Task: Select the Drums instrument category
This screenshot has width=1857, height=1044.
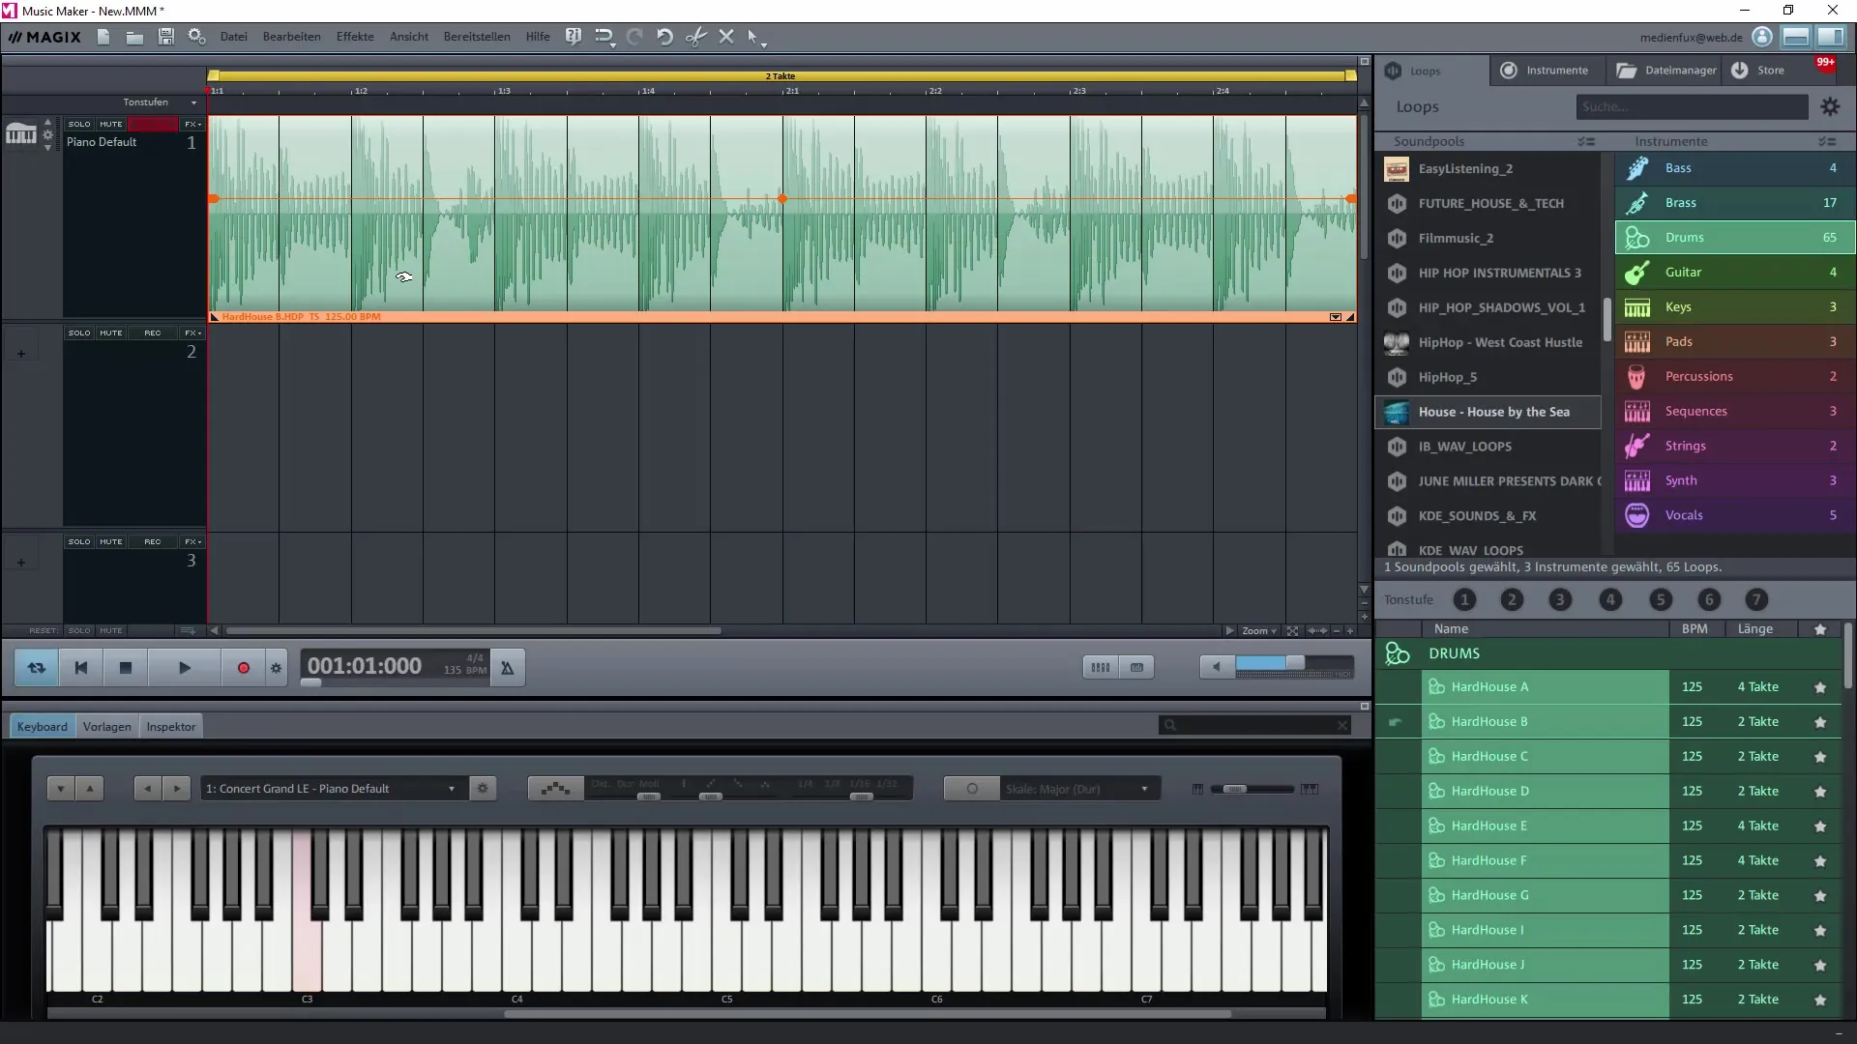Action: [1734, 237]
